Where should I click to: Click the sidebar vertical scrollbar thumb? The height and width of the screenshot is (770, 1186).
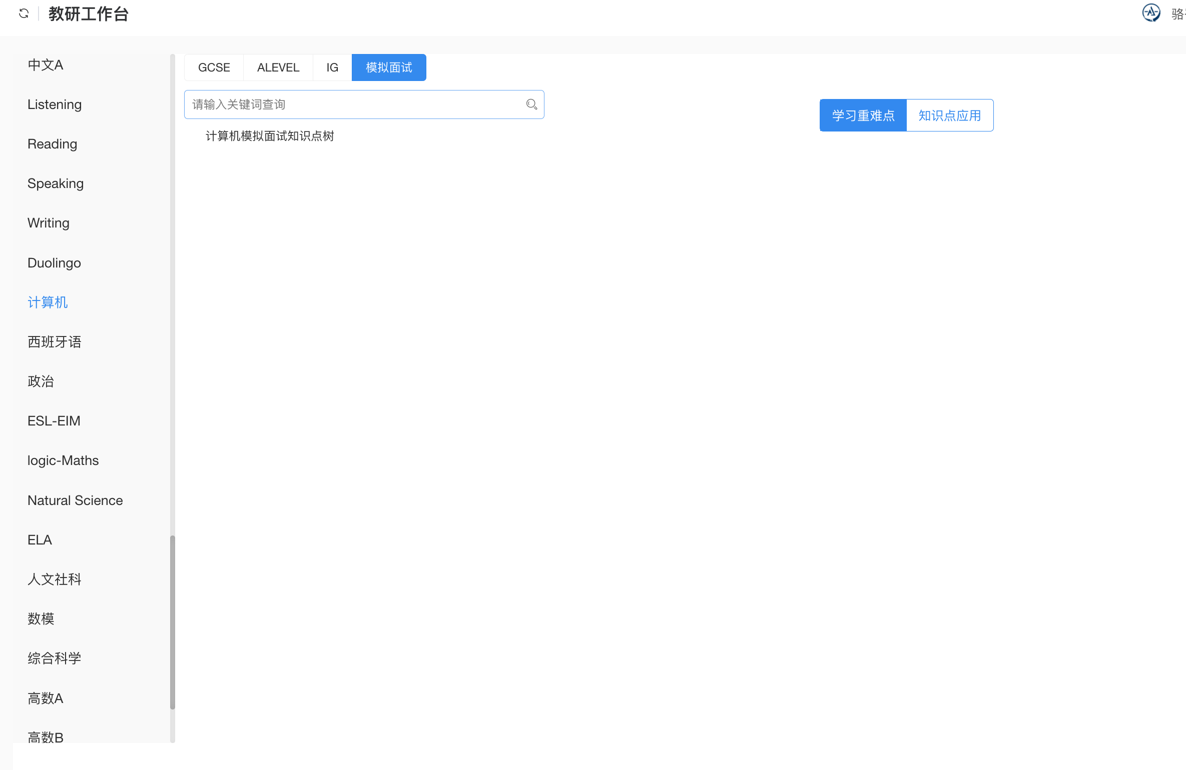[x=173, y=622]
